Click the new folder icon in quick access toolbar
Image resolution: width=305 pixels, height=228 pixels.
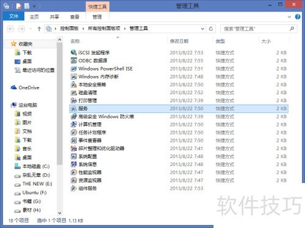[x=27, y=6]
